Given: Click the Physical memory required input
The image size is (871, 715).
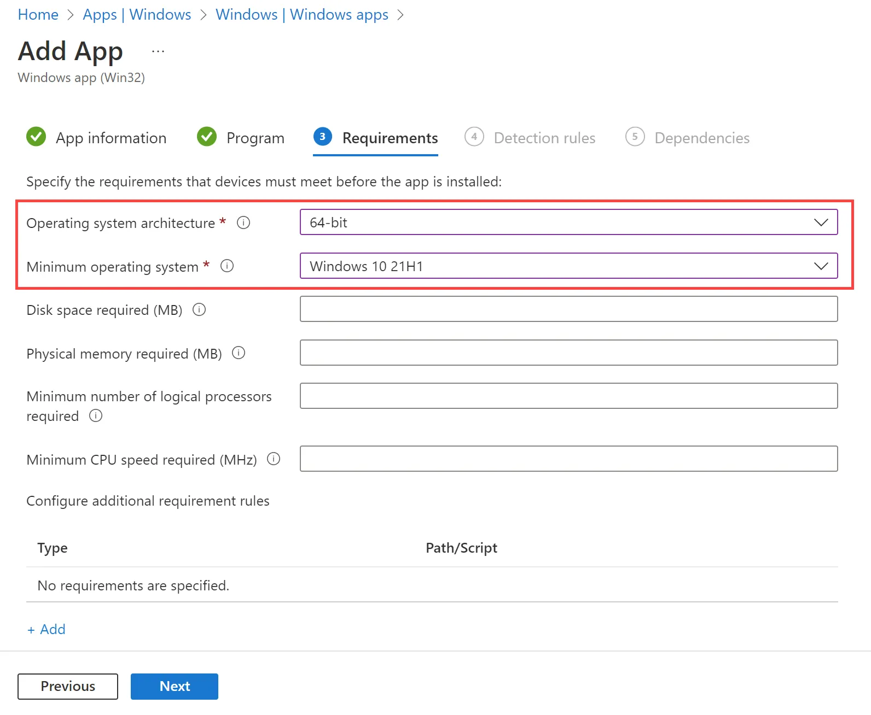Looking at the screenshot, I should click(x=568, y=353).
